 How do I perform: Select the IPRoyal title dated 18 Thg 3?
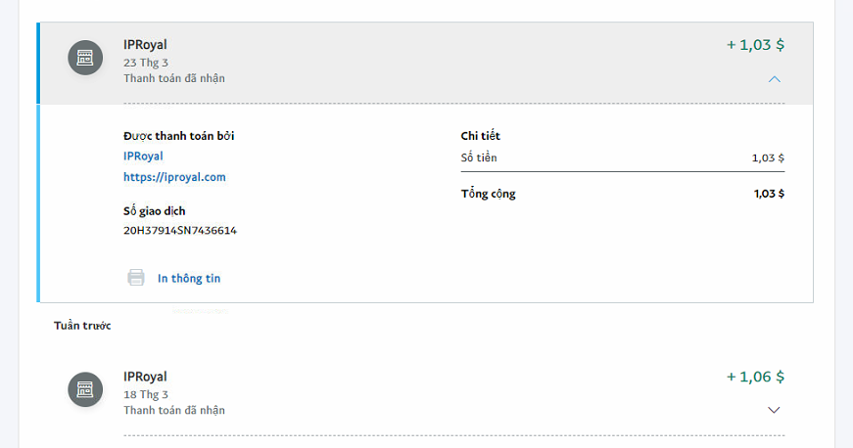145,377
